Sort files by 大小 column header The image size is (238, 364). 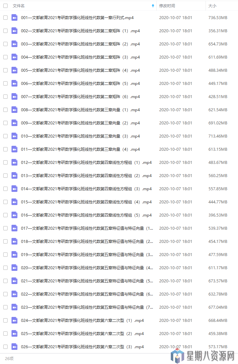212,6
